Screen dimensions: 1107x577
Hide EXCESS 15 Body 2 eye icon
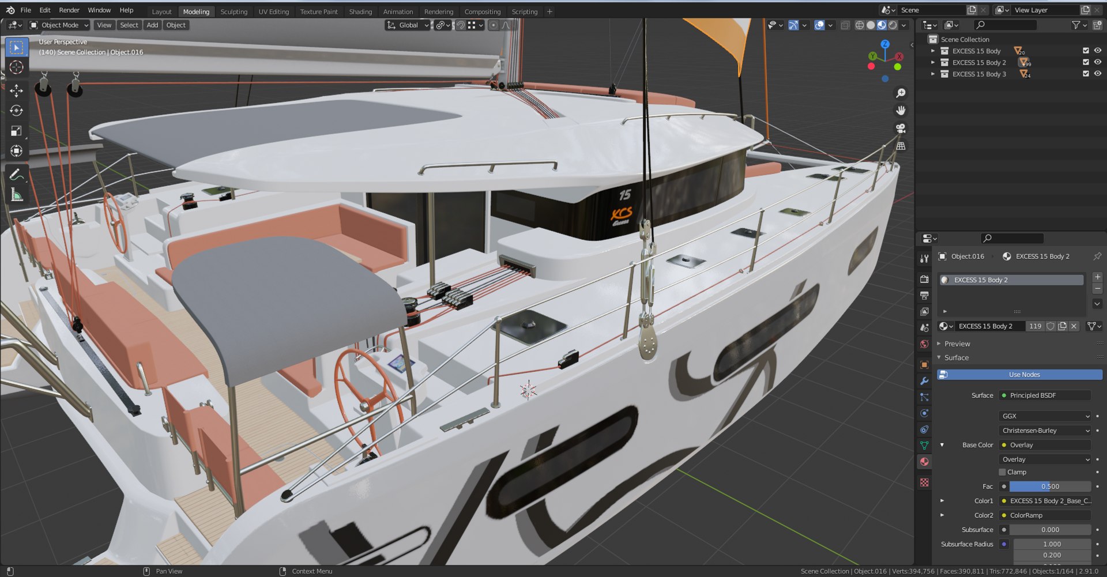(x=1098, y=62)
